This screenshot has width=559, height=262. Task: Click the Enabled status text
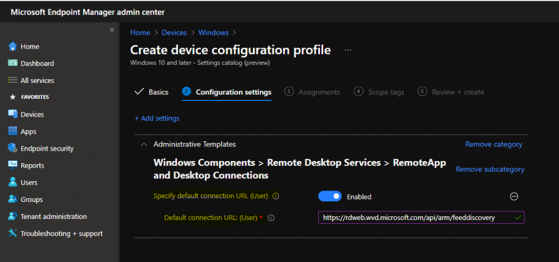(359, 196)
